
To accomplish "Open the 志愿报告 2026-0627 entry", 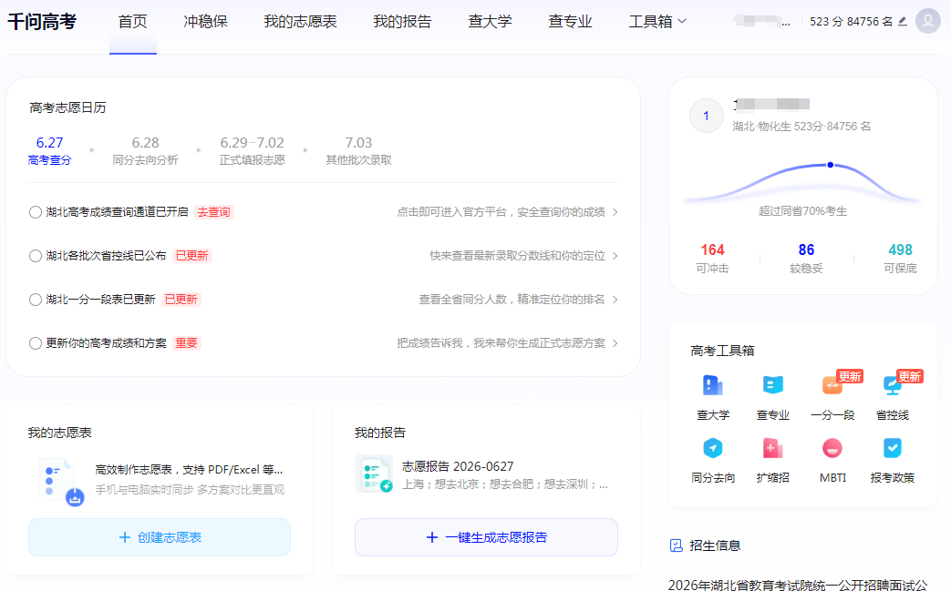I will tap(486, 474).
